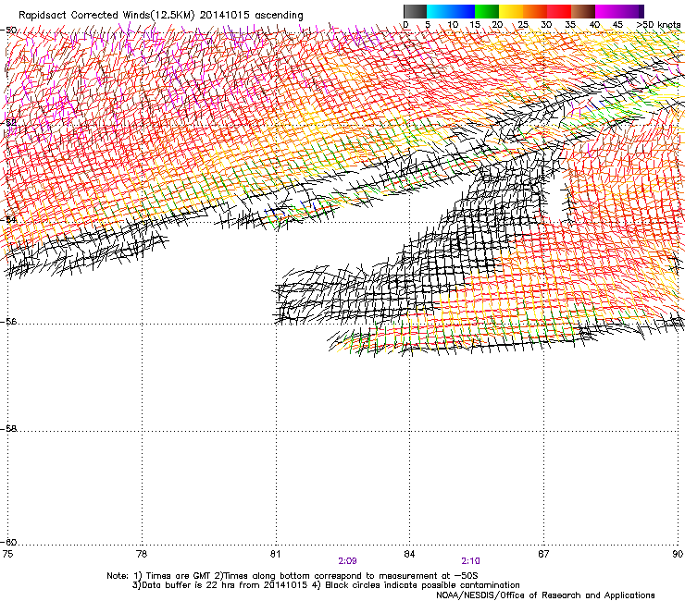Click the 75 longitude axis label
685x601 pixels.
[x=7, y=554]
